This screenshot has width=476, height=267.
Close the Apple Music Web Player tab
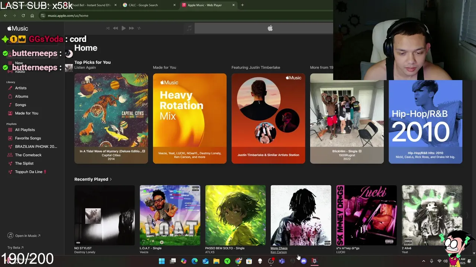pyautogui.click(x=234, y=5)
